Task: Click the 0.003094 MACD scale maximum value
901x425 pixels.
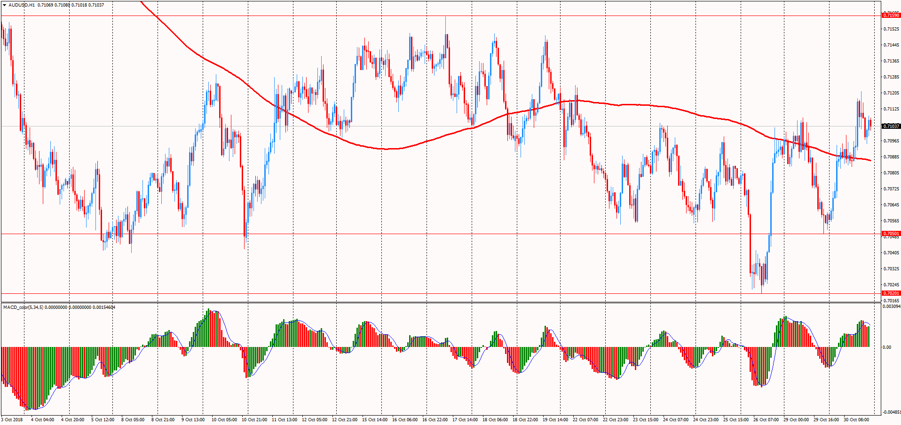Action: (892, 307)
